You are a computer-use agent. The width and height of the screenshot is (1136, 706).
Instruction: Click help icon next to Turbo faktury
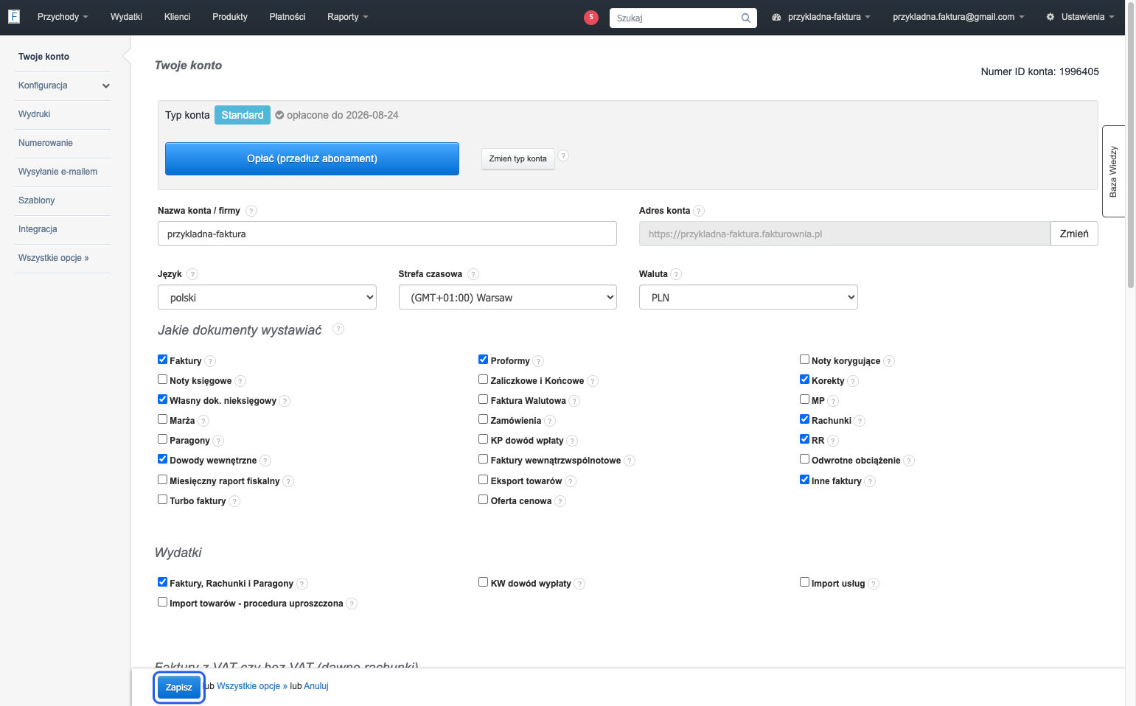pos(234,501)
